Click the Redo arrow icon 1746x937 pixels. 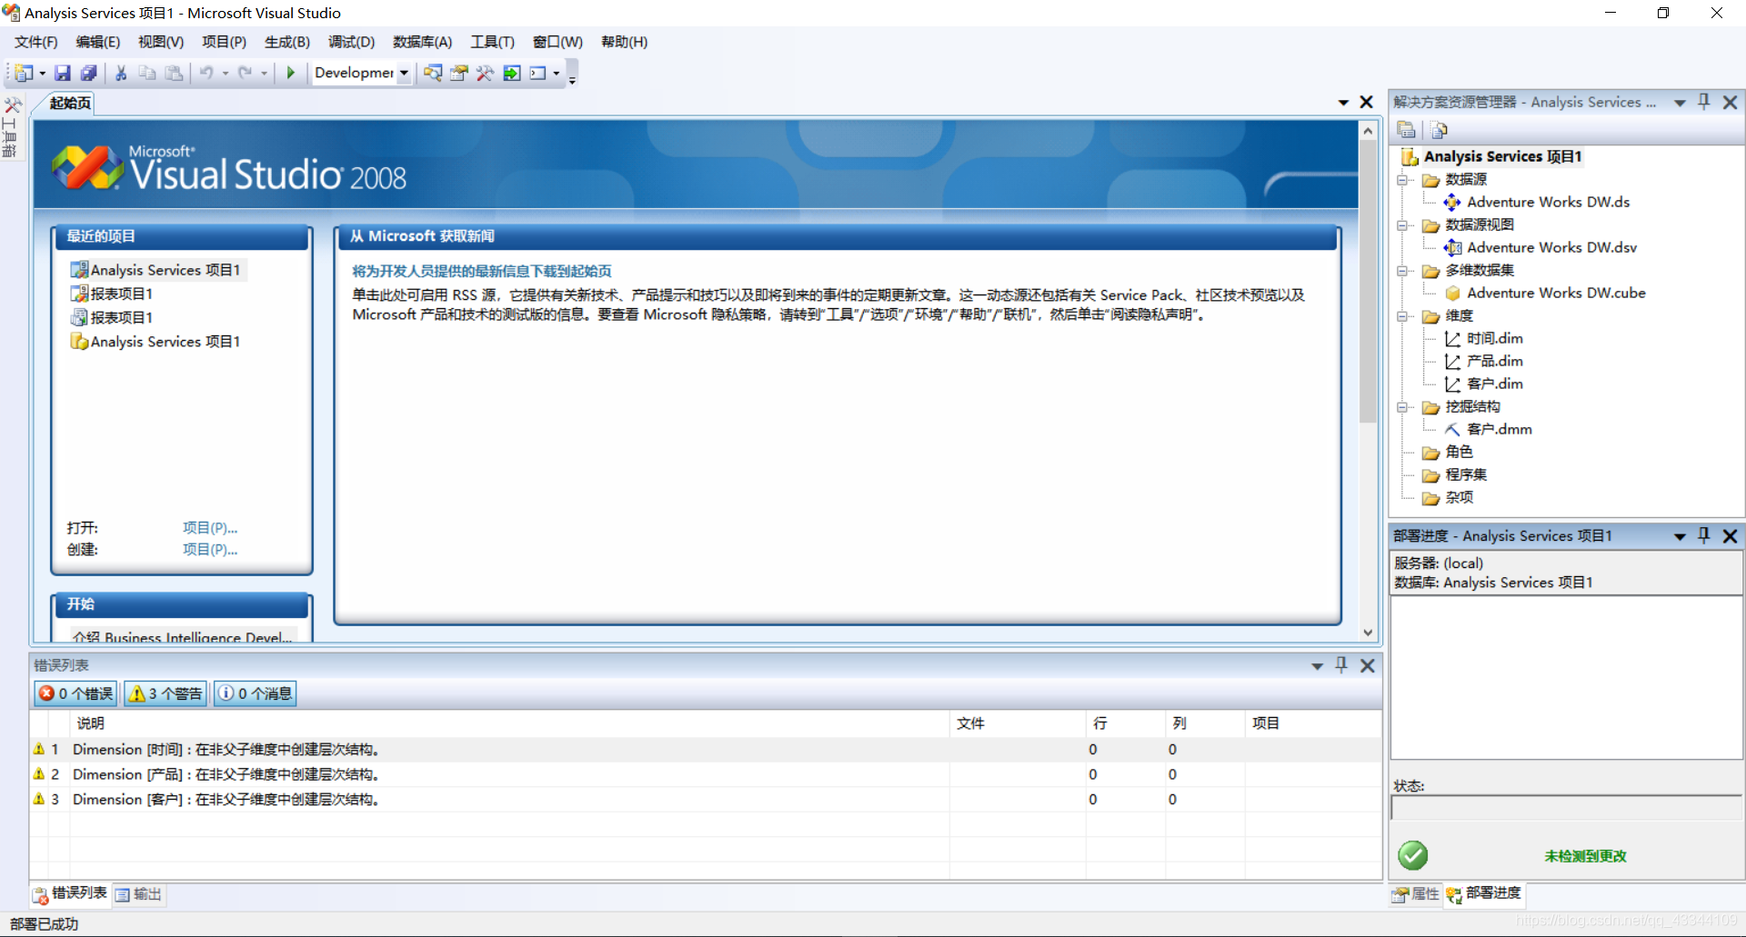(x=245, y=73)
